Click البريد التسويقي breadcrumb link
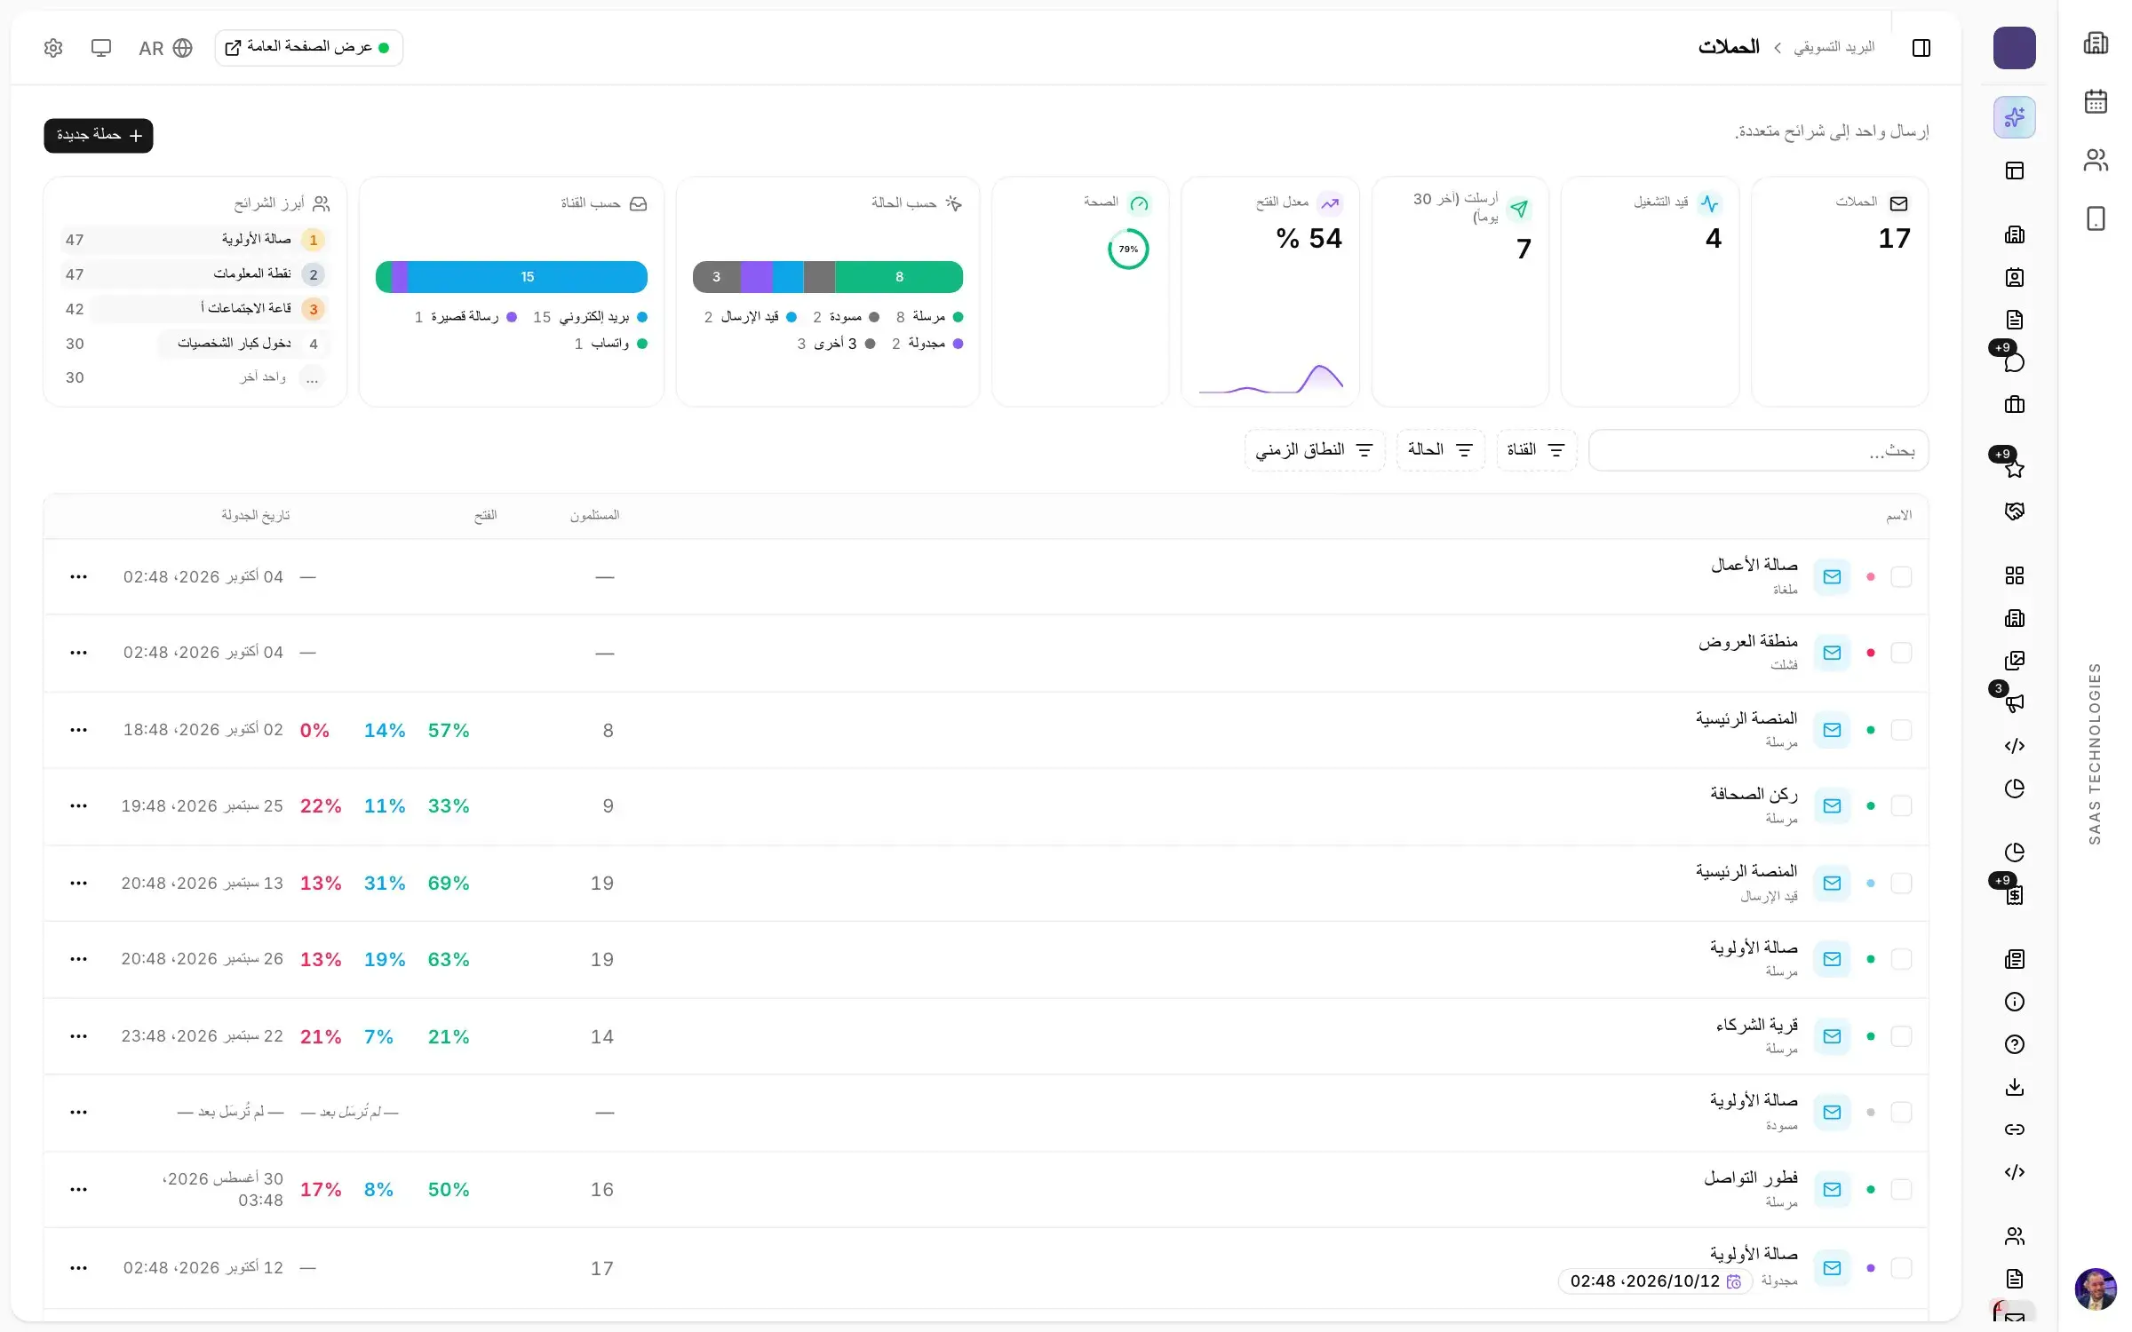Image resolution: width=2132 pixels, height=1332 pixels. (1834, 47)
